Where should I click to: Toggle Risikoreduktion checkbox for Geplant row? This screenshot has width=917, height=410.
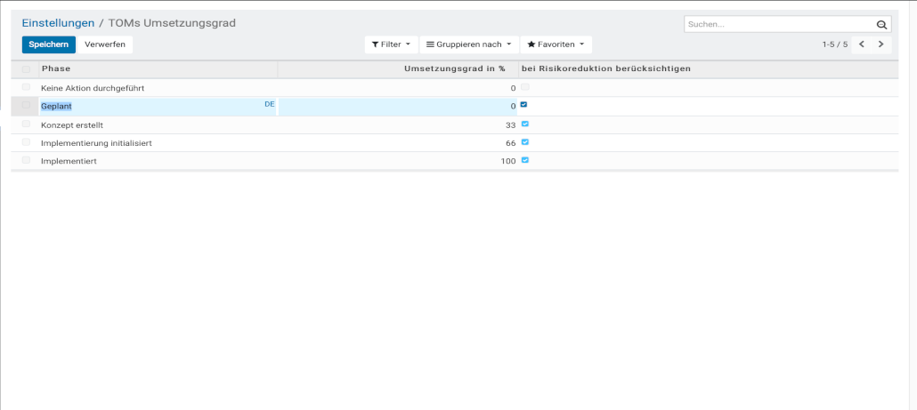coord(524,105)
